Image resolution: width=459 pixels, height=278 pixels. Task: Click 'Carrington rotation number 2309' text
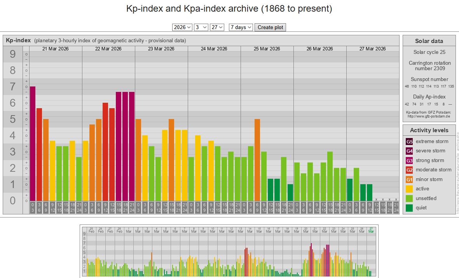click(430, 66)
